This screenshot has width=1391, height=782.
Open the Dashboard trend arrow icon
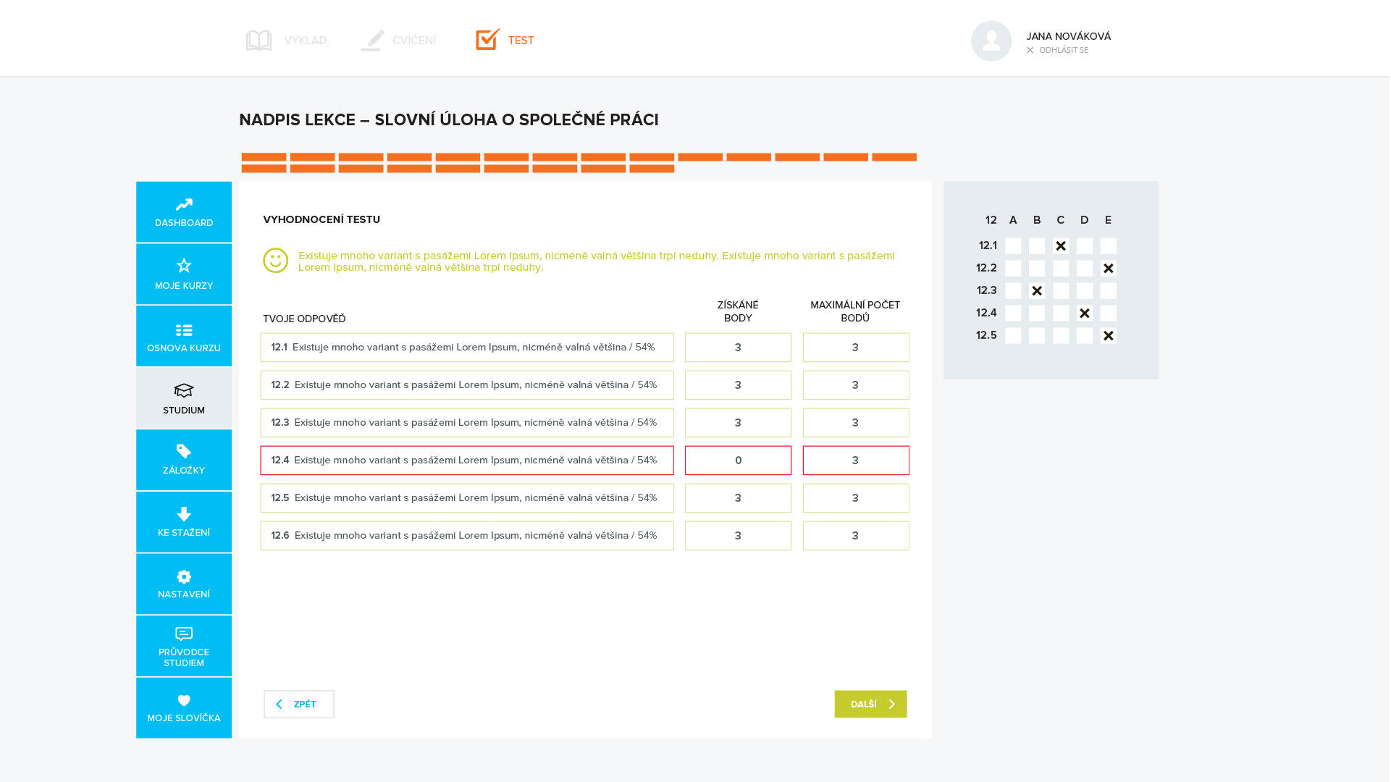184,205
